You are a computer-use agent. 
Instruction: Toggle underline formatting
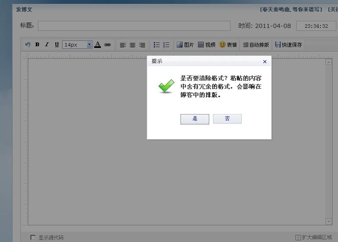point(57,45)
